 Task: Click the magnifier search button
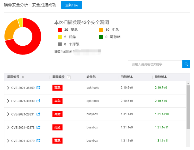[x=186, y=64]
